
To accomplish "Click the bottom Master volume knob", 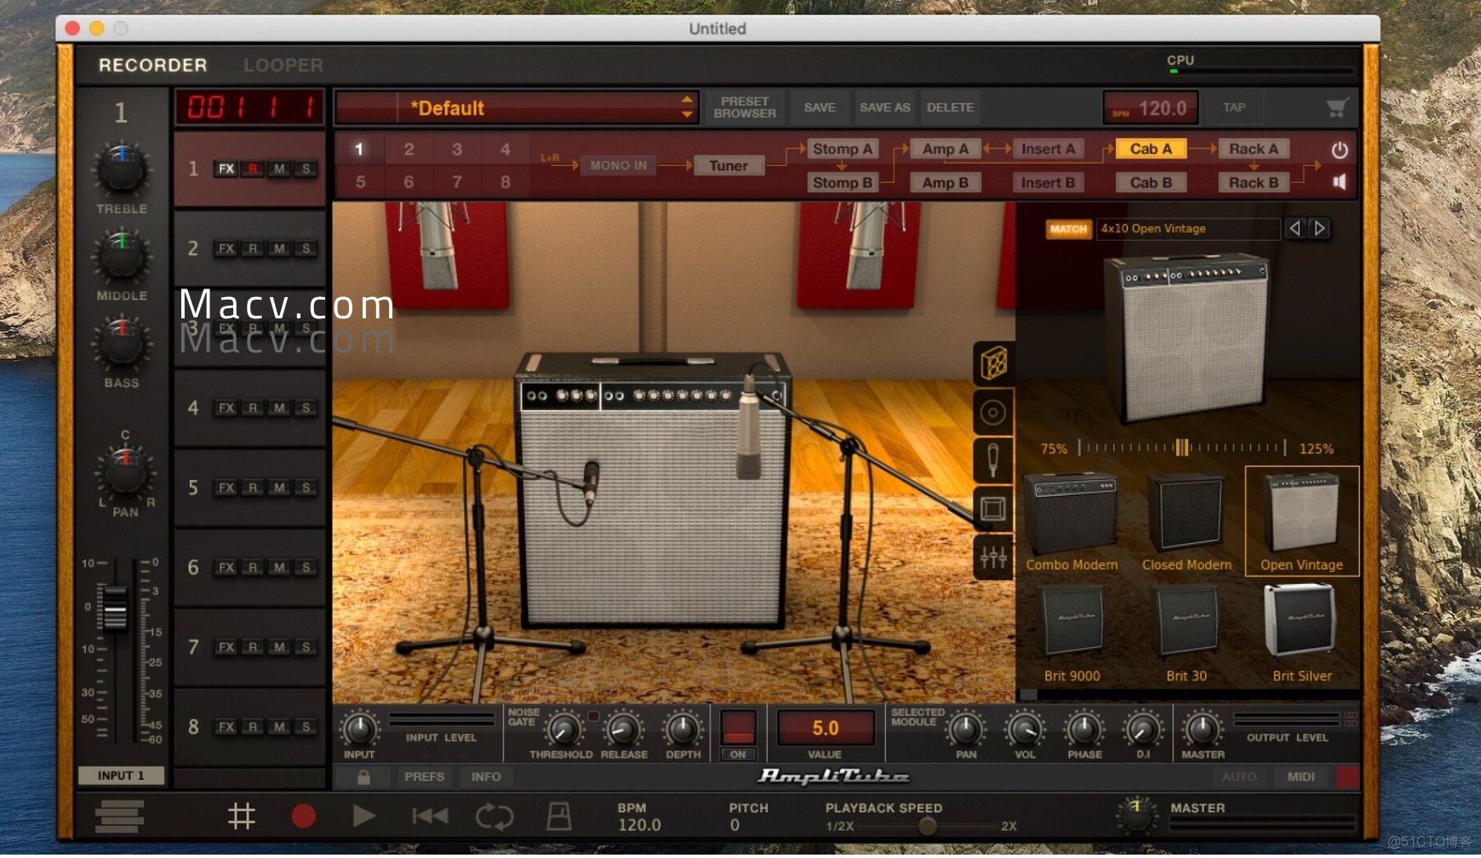I will [1136, 815].
